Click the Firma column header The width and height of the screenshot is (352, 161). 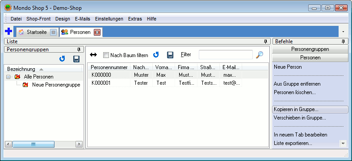(x=186, y=67)
